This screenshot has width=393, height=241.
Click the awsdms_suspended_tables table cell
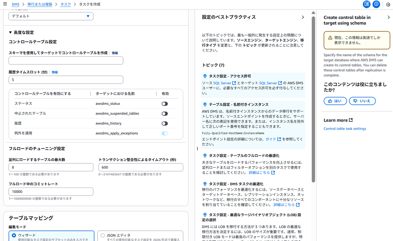coord(117,114)
